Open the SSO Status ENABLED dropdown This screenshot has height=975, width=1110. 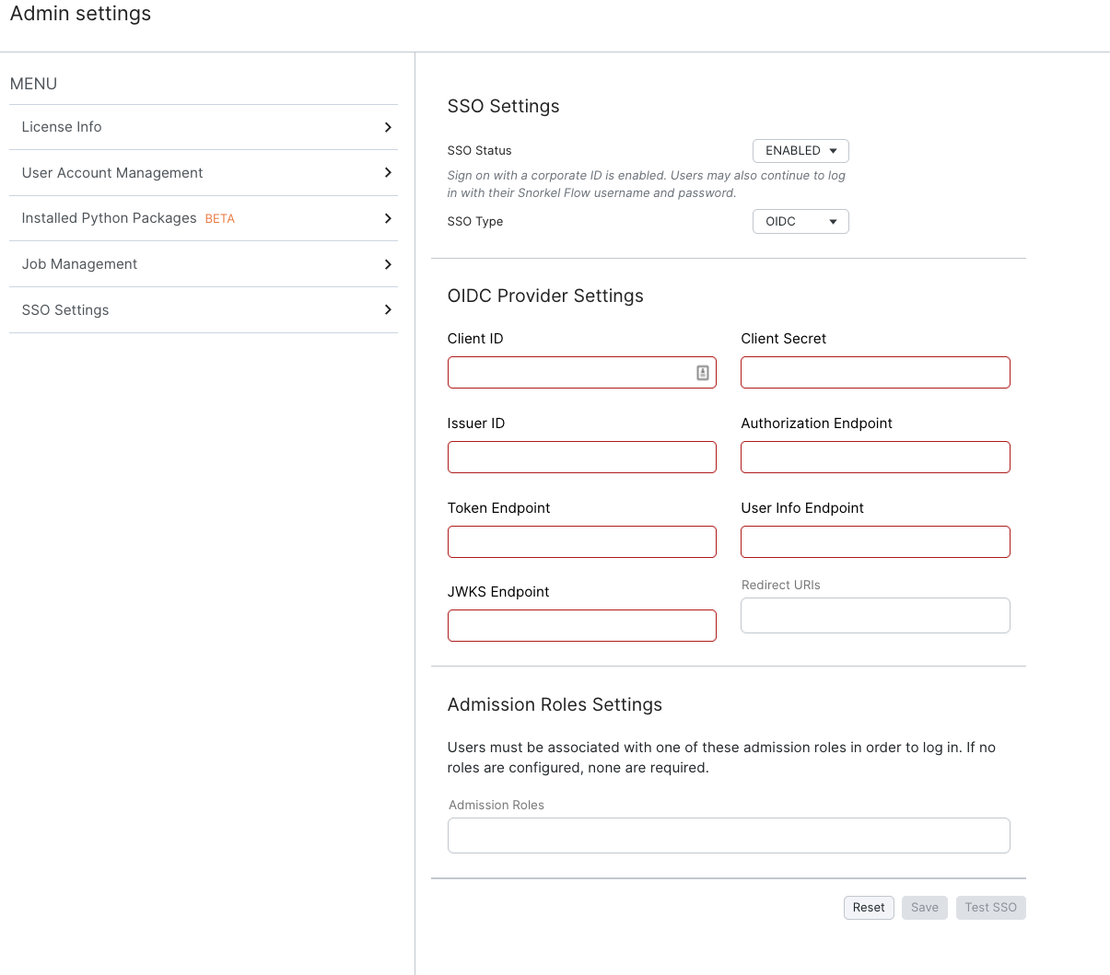[800, 151]
